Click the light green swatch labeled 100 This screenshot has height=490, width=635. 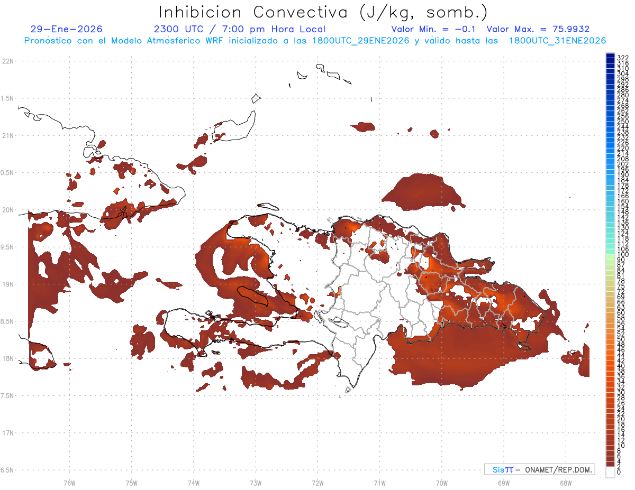click(610, 256)
